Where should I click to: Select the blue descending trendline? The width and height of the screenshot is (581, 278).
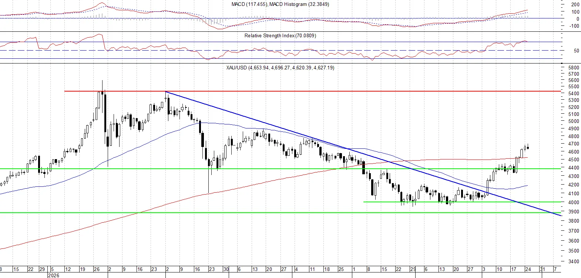pos(363,153)
